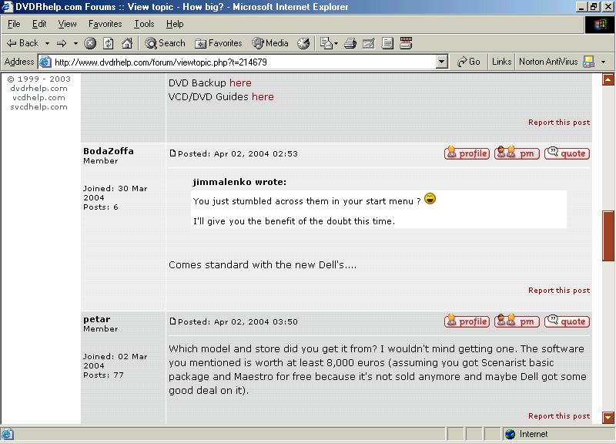Click "Posts: 77" under petar

(x=103, y=375)
